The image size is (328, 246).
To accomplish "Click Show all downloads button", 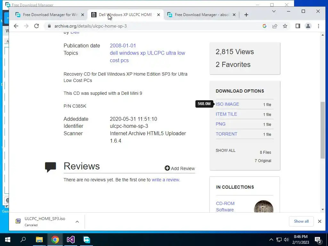I will click(x=301, y=221).
